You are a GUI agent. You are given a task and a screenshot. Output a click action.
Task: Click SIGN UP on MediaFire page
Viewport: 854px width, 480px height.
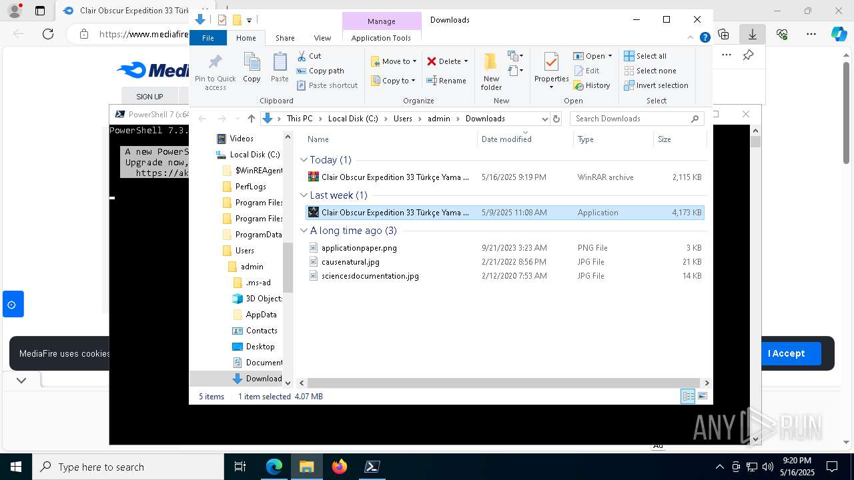click(x=149, y=97)
